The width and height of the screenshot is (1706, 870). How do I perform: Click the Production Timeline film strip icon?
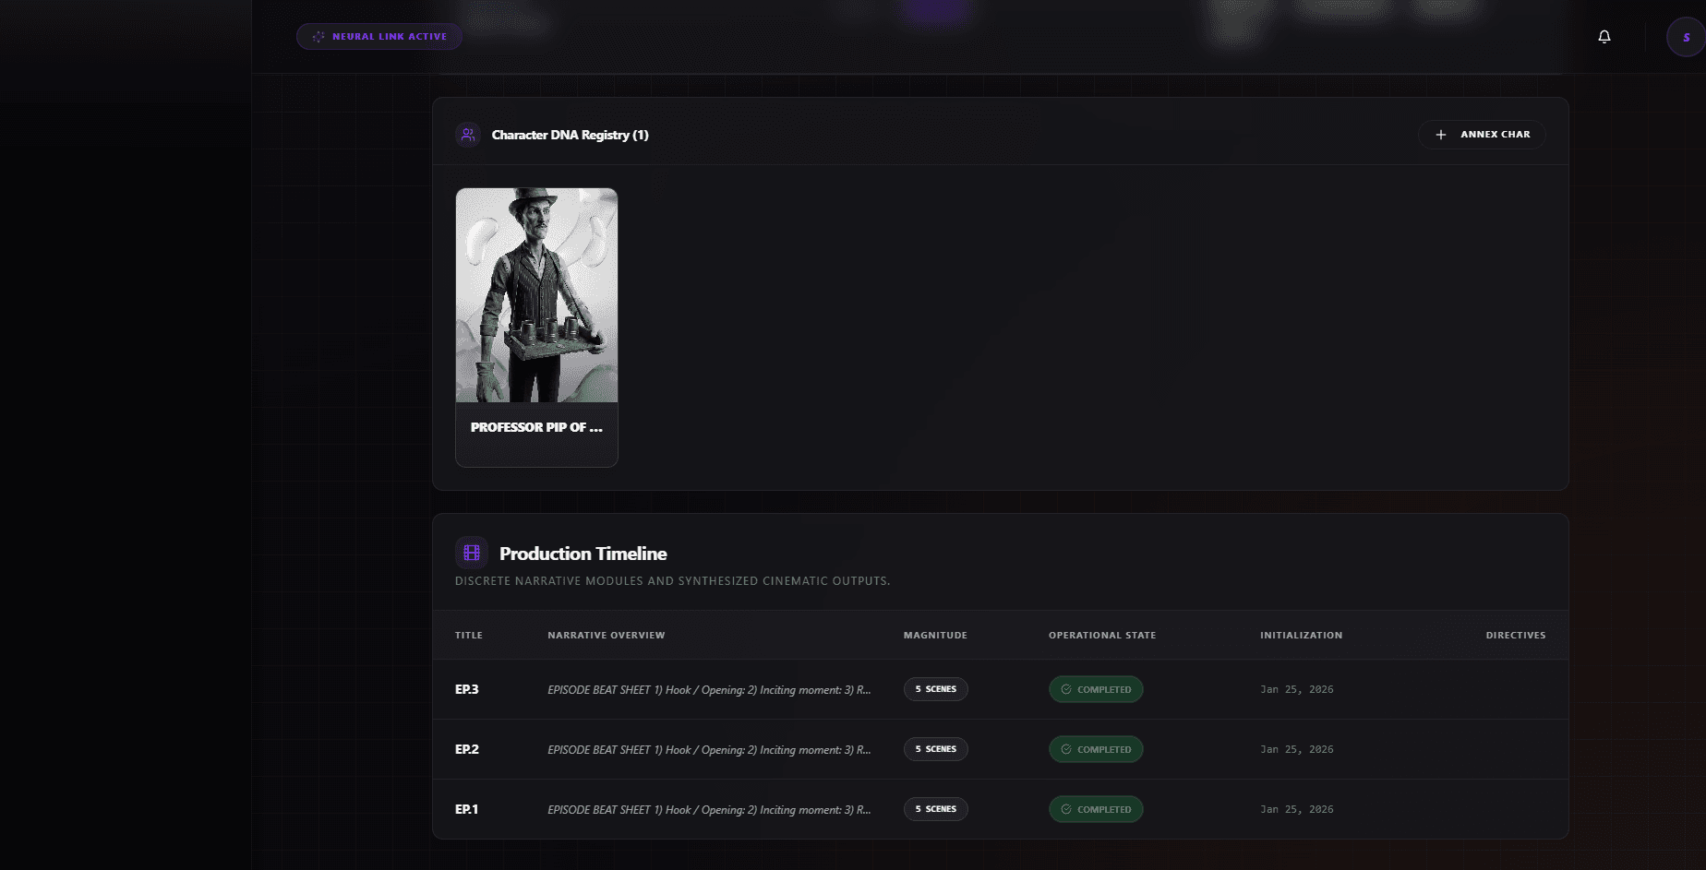[472, 554]
